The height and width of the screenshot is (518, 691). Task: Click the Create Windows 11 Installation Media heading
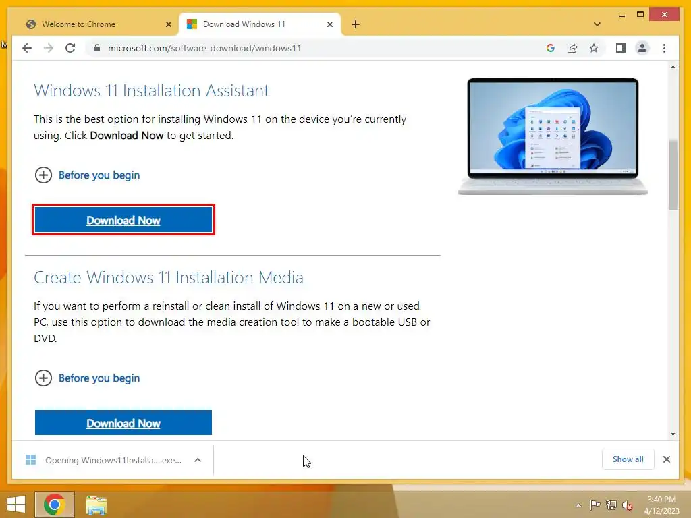point(169,277)
